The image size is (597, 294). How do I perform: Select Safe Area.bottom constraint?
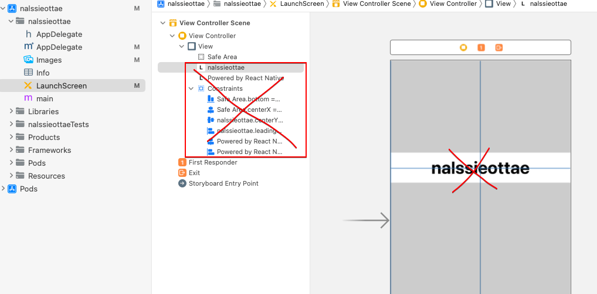point(248,99)
